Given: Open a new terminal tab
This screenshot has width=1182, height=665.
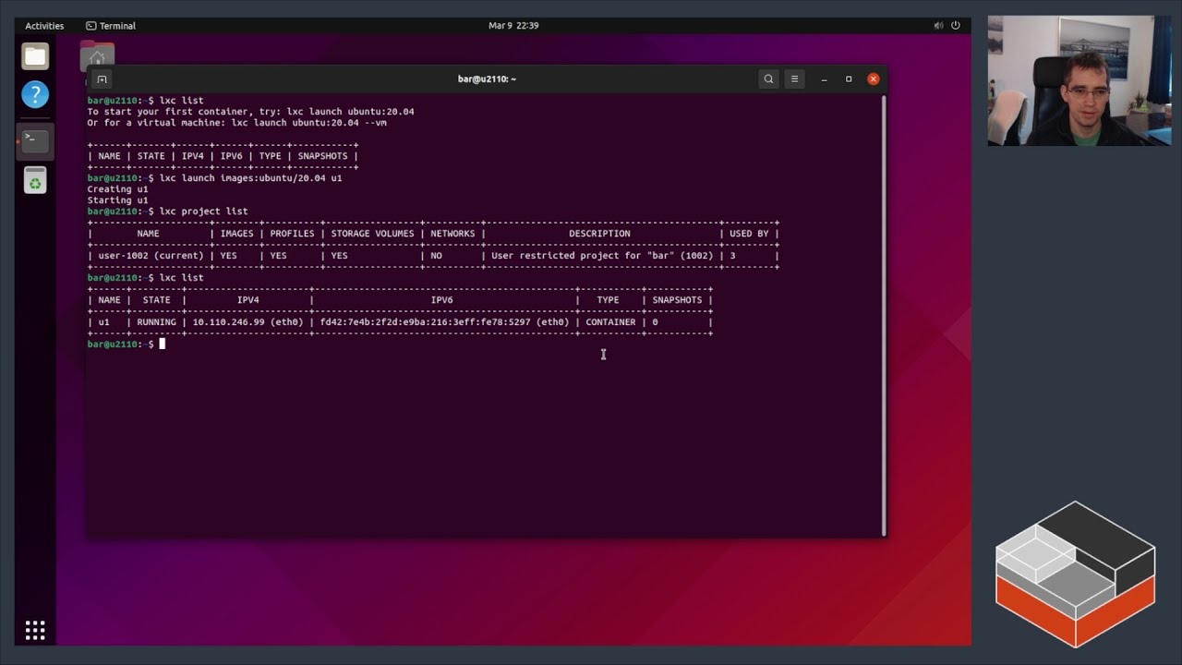Looking at the screenshot, I should 103,79.
